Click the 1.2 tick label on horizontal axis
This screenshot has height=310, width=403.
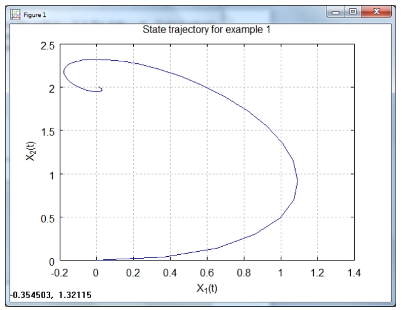click(x=318, y=273)
